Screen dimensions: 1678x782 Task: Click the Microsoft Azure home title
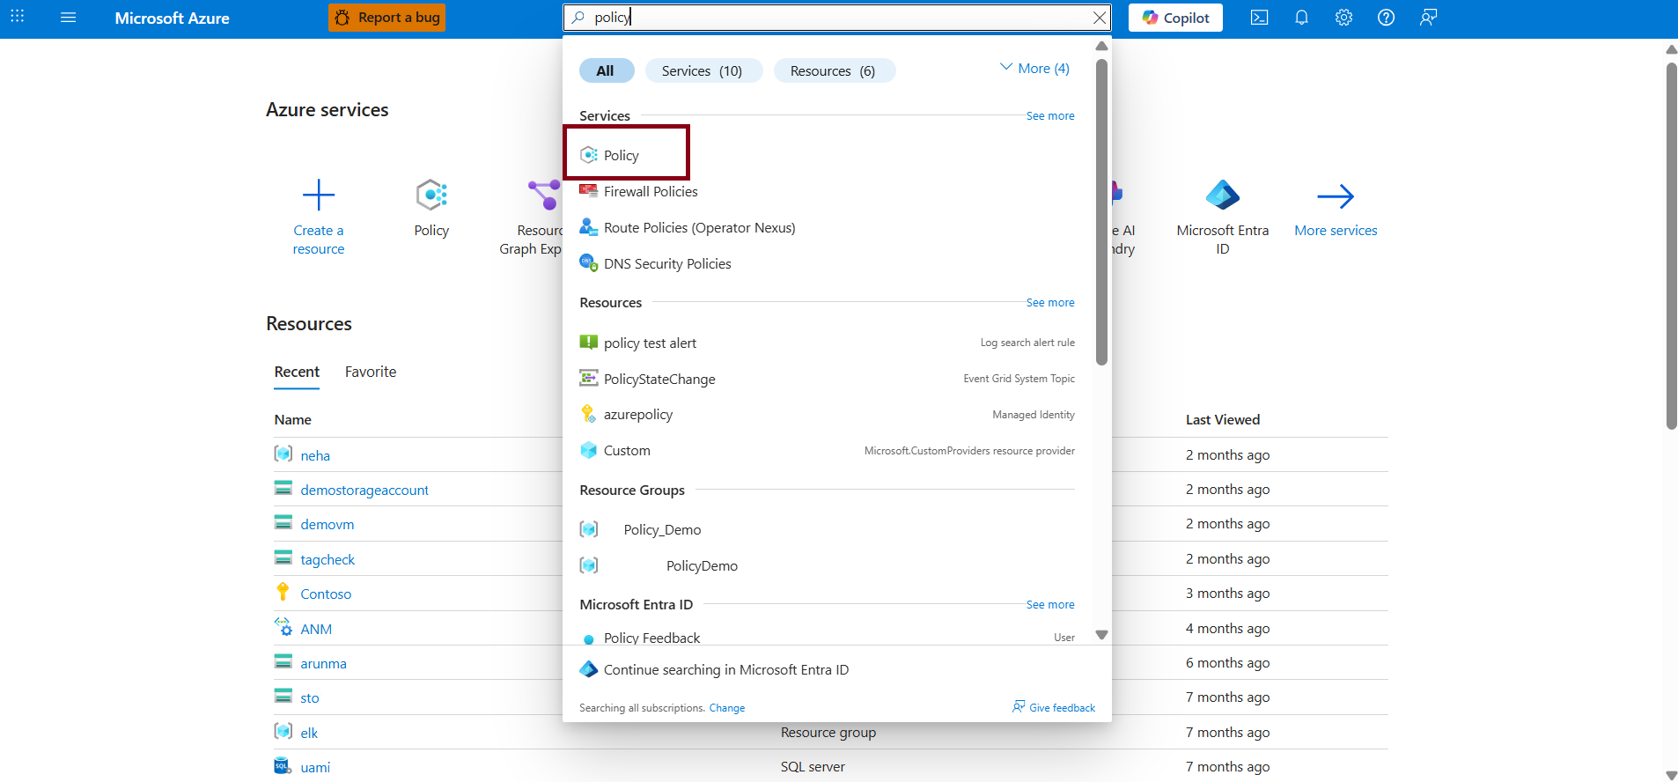(172, 18)
